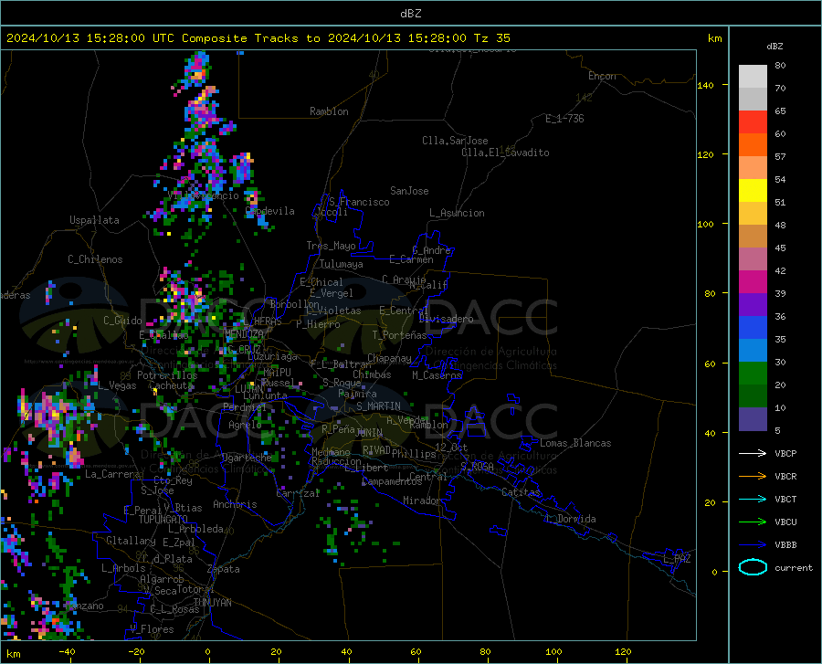Click the Catitas map label
Viewport: 822px width, 664px height.
521,492
